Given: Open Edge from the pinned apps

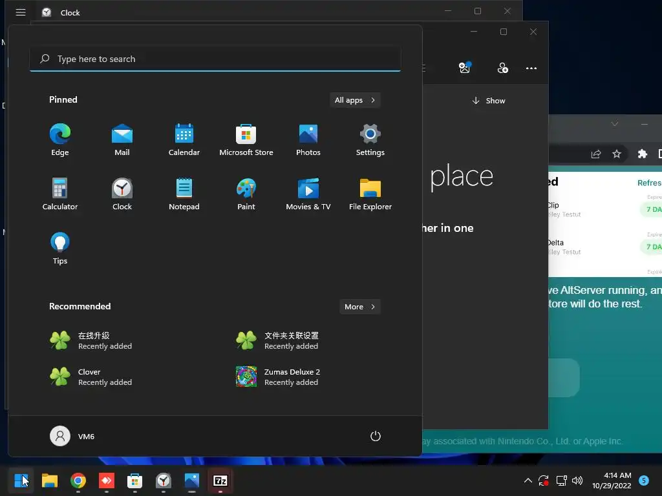Looking at the screenshot, I should [x=60, y=140].
